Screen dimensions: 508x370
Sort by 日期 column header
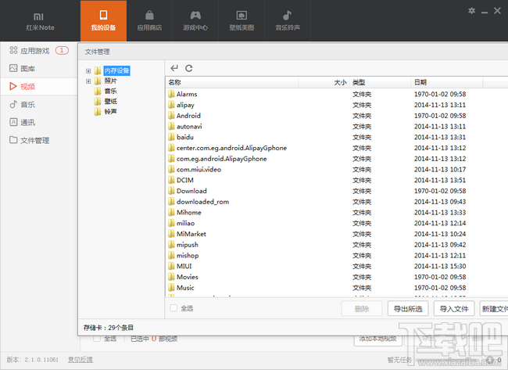click(x=447, y=82)
